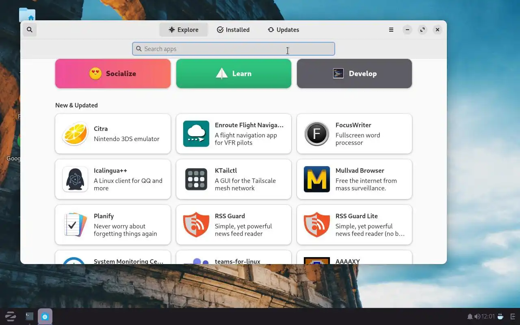
Task: Close the software window
Action: click(x=438, y=30)
